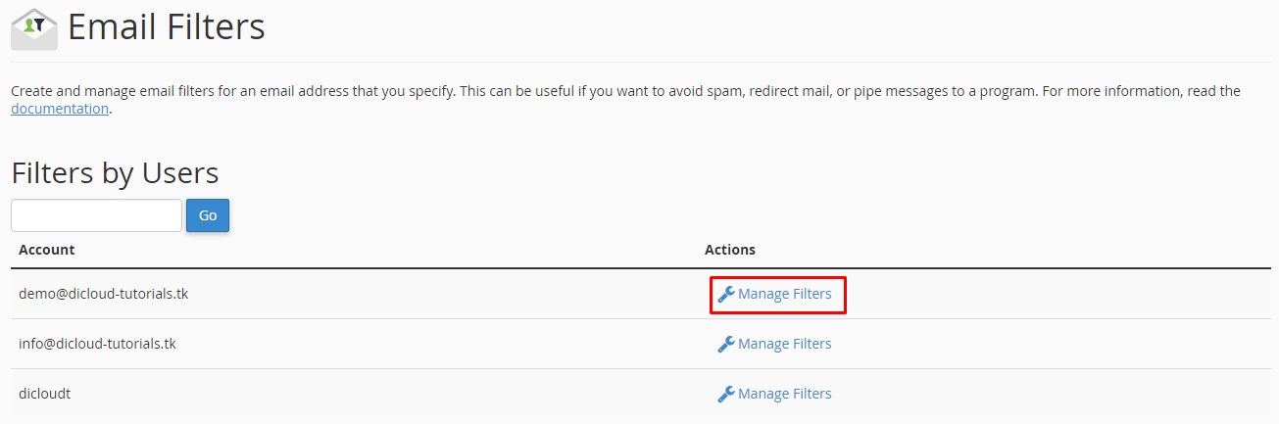
Task: Focus the Filters by Users search box
Action: point(96,215)
